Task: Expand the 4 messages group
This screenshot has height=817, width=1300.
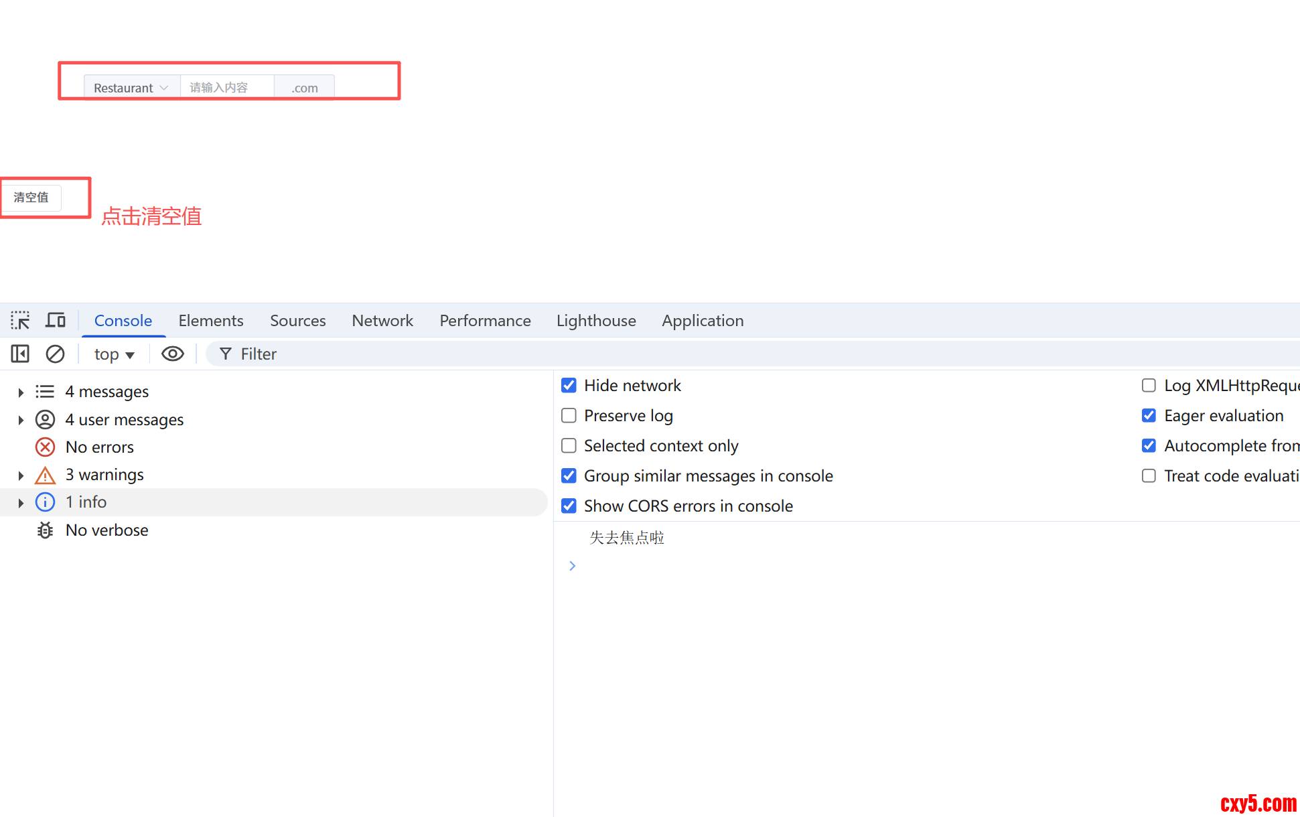Action: tap(21, 392)
